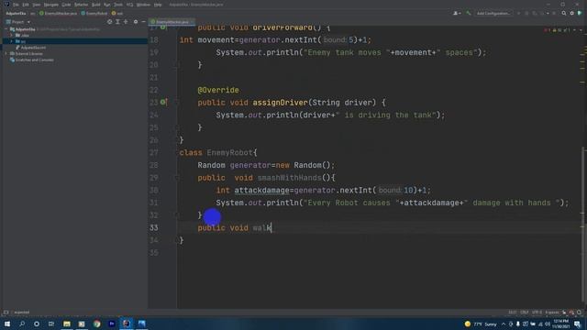The width and height of the screenshot is (587, 330).
Task: Open Task View on taskbar
Action: pos(51,324)
